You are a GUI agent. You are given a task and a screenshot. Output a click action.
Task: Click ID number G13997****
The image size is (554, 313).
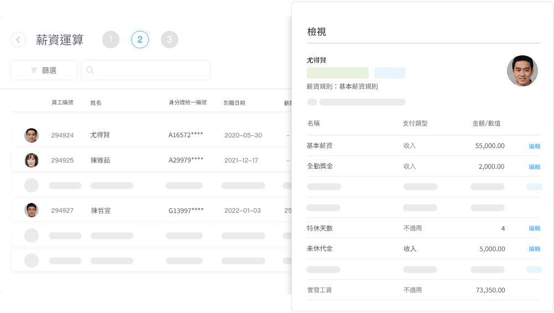[186, 211]
